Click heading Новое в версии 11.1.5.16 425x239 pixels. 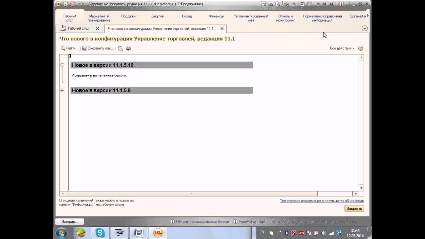coord(103,65)
